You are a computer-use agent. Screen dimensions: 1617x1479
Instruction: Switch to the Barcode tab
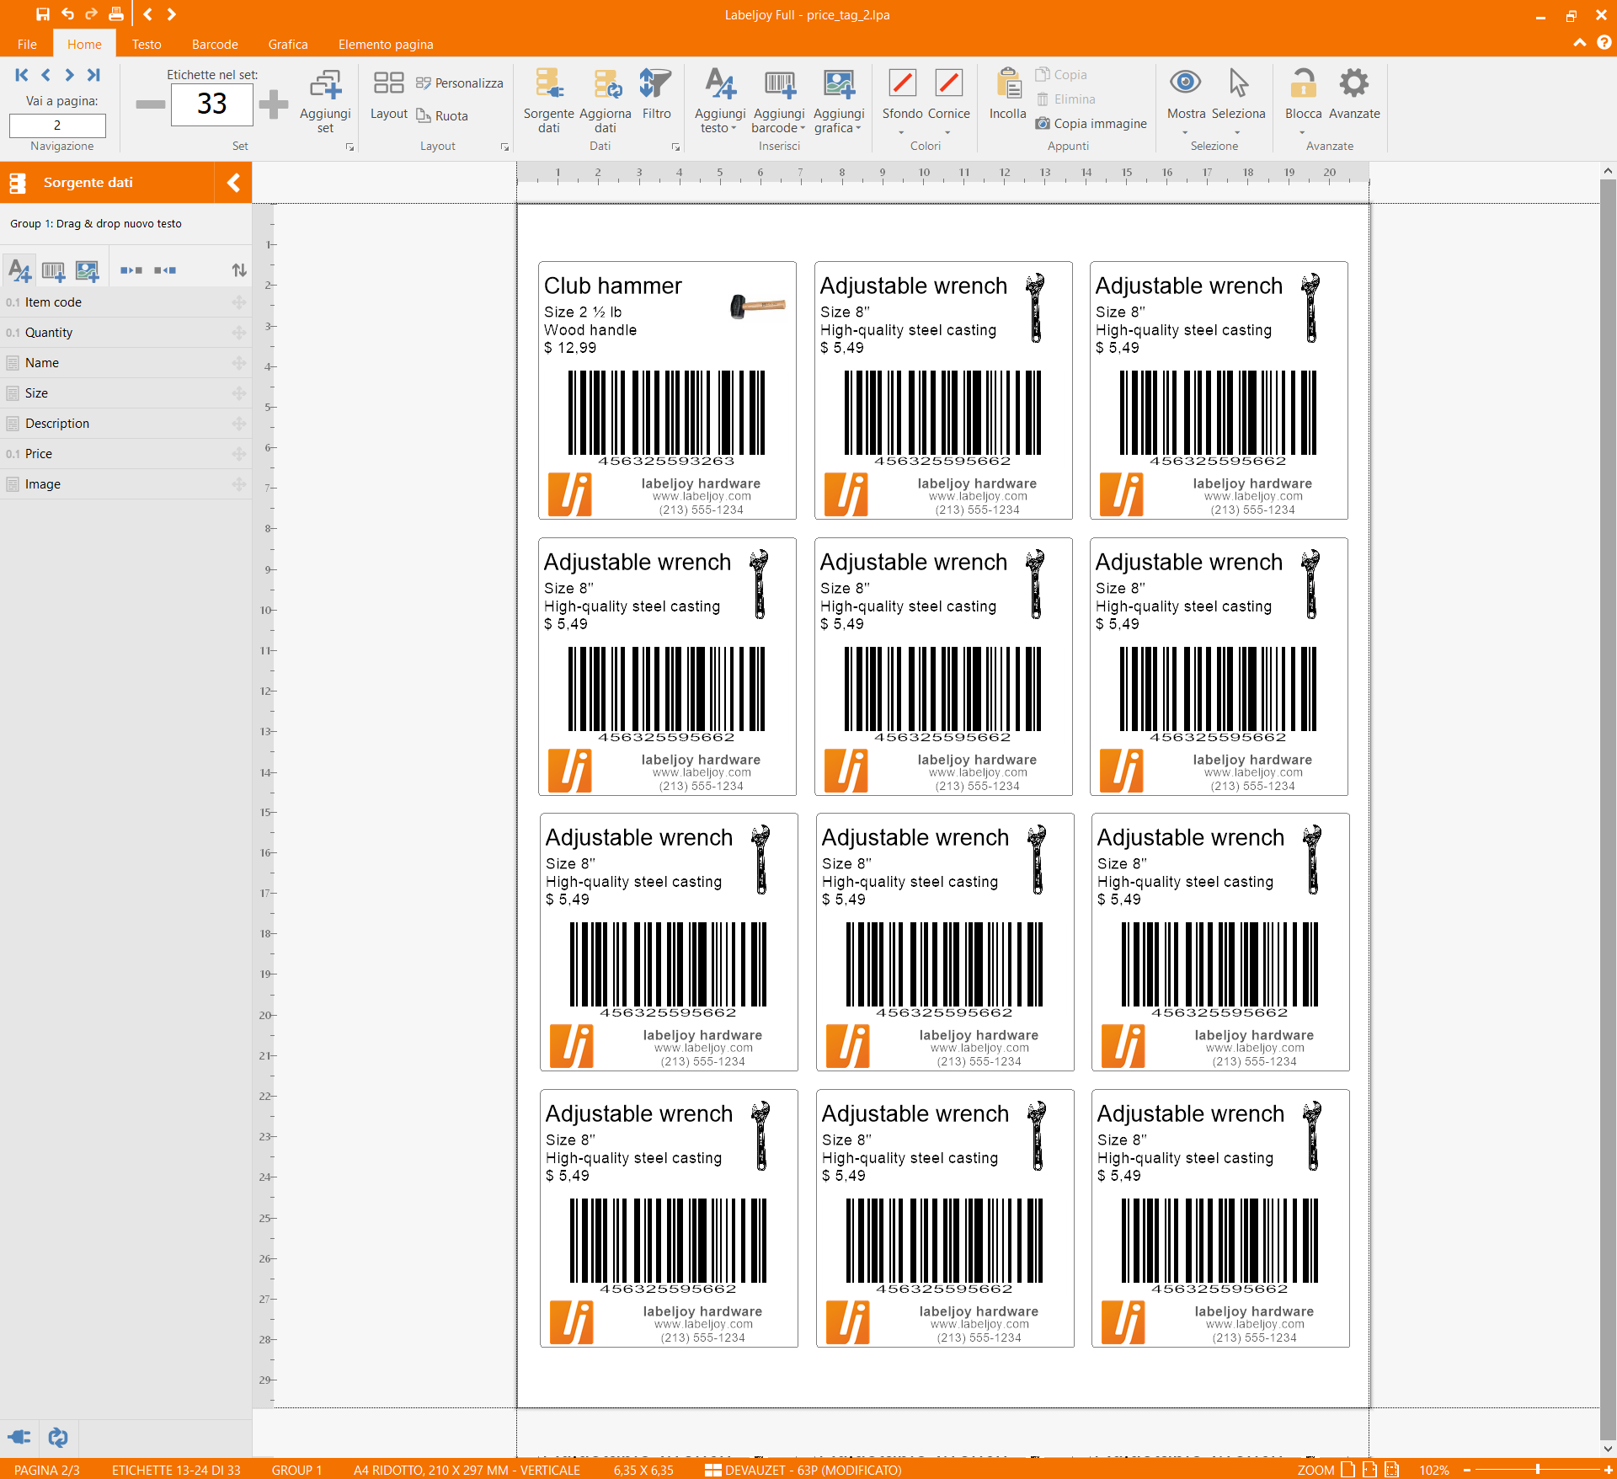pyautogui.click(x=215, y=44)
